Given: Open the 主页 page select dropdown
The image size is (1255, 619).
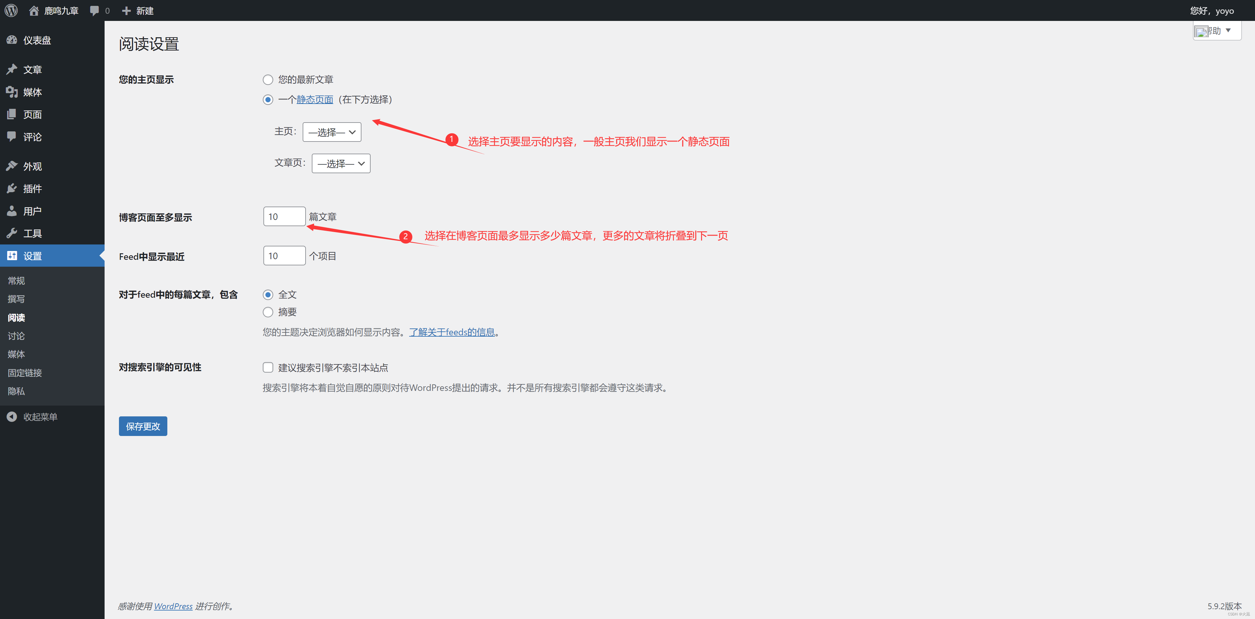Looking at the screenshot, I should (332, 132).
